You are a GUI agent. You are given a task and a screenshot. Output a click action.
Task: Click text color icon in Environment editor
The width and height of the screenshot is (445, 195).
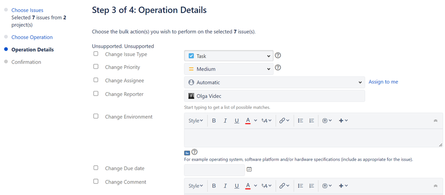point(248,120)
